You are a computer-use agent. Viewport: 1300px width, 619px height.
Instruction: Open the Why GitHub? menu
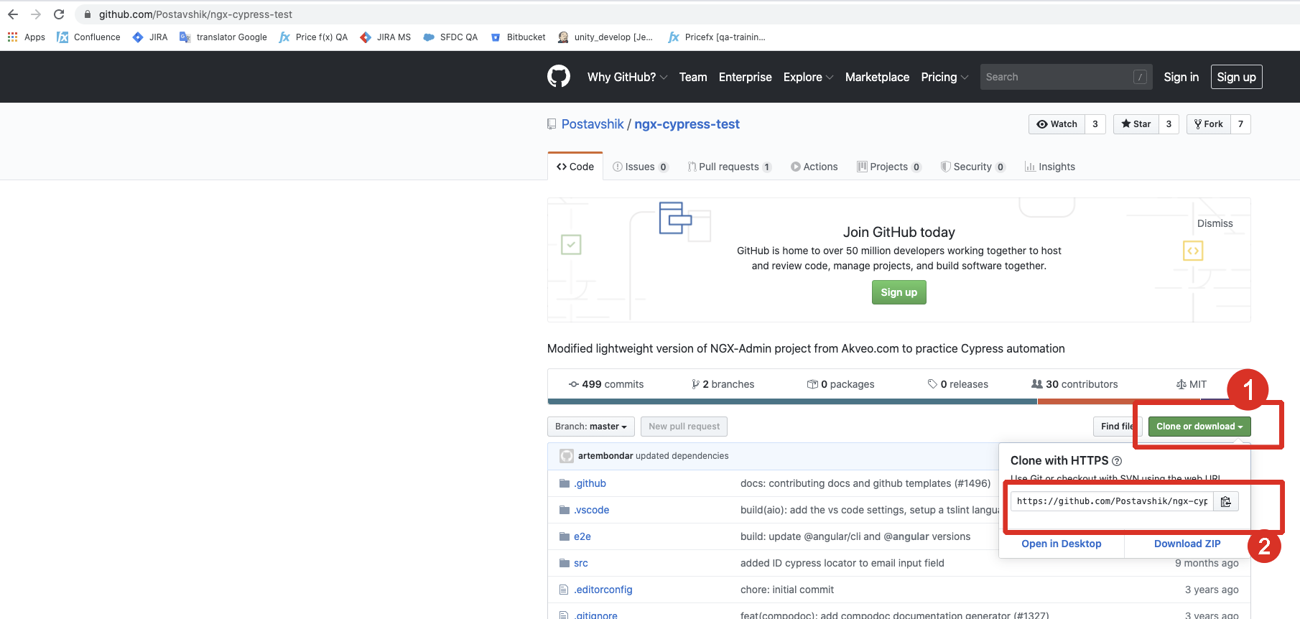coord(627,77)
